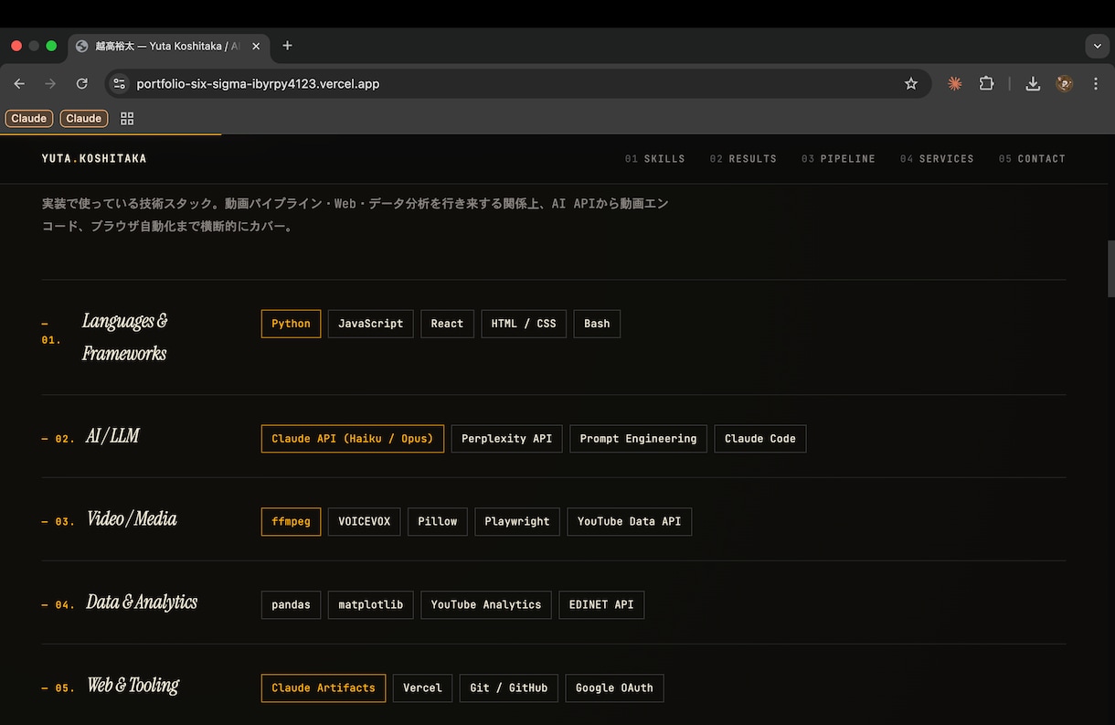Click the ffmpeg tag
The image size is (1115, 725).
tap(291, 522)
